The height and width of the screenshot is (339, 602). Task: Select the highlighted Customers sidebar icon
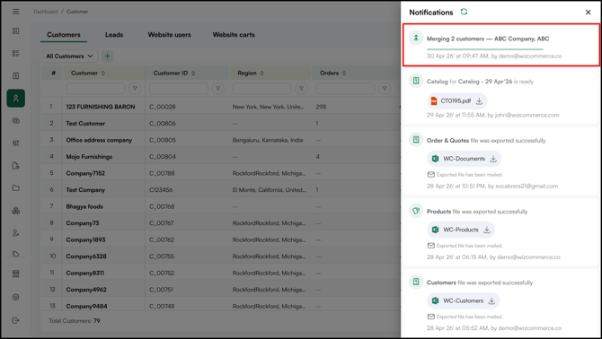click(16, 98)
